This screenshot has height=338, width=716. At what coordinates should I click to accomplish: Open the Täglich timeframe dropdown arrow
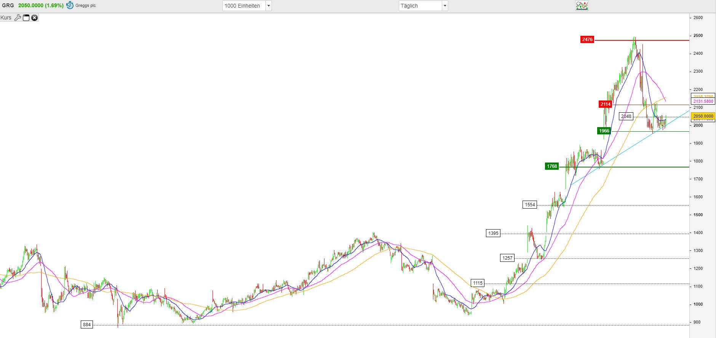coord(445,6)
